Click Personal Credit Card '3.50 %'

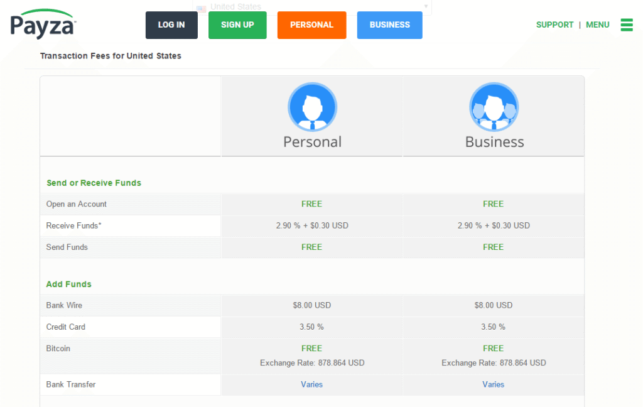(x=311, y=327)
